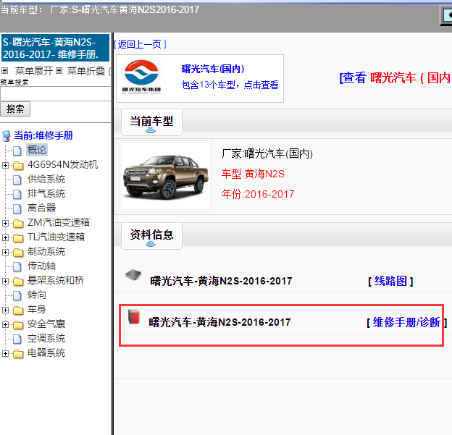Click the 空调系统 page icon
The width and height of the screenshot is (452, 435).
click(x=17, y=339)
